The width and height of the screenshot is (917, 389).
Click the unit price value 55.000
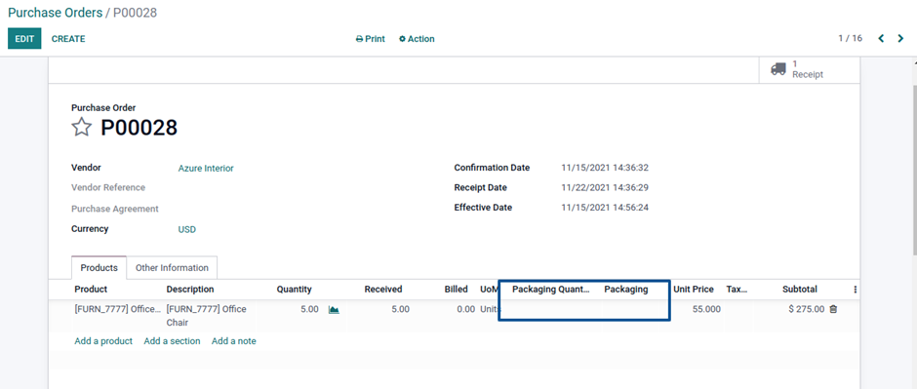click(x=706, y=309)
